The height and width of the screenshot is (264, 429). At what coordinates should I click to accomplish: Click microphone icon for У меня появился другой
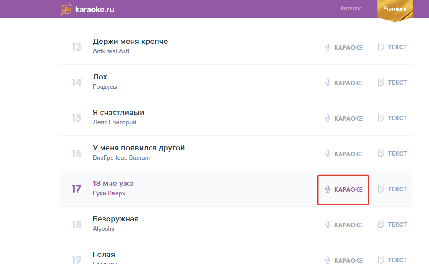point(328,154)
